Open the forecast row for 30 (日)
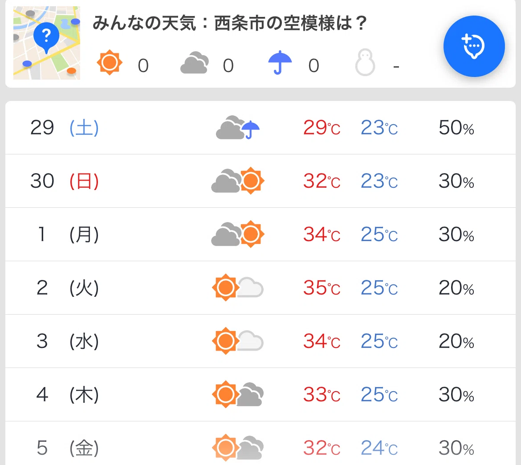Screen dimensions: 521x465 [260, 181]
